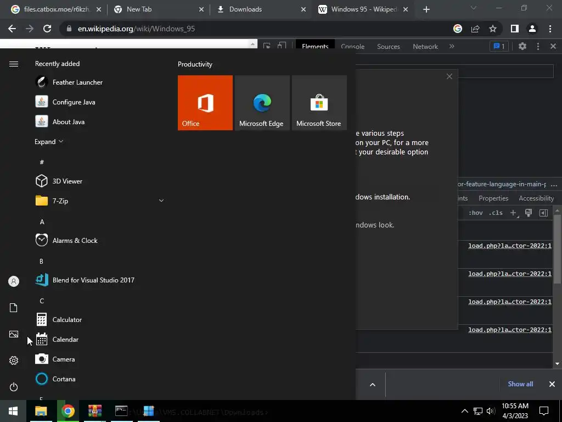Toggle device toolbar icon in DevTools
Image resolution: width=562 pixels, height=422 pixels.
(x=282, y=46)
